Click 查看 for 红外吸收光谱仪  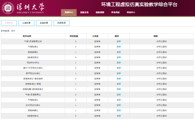[119, 105]
